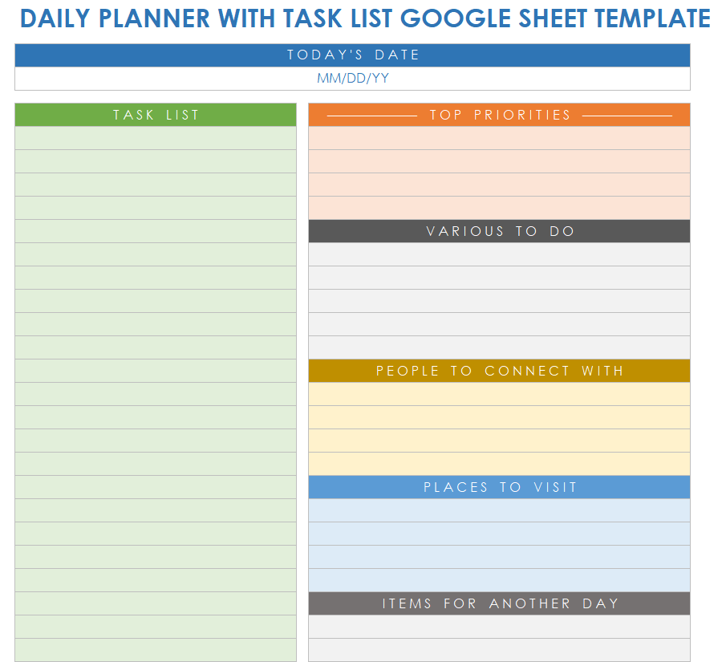Click the MM/DD/YY date field
Viewport: 726px width, 662px height.
click(352, 79)
